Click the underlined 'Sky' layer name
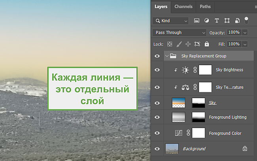Viewport: 257px width, 161px height. (212, 103)
